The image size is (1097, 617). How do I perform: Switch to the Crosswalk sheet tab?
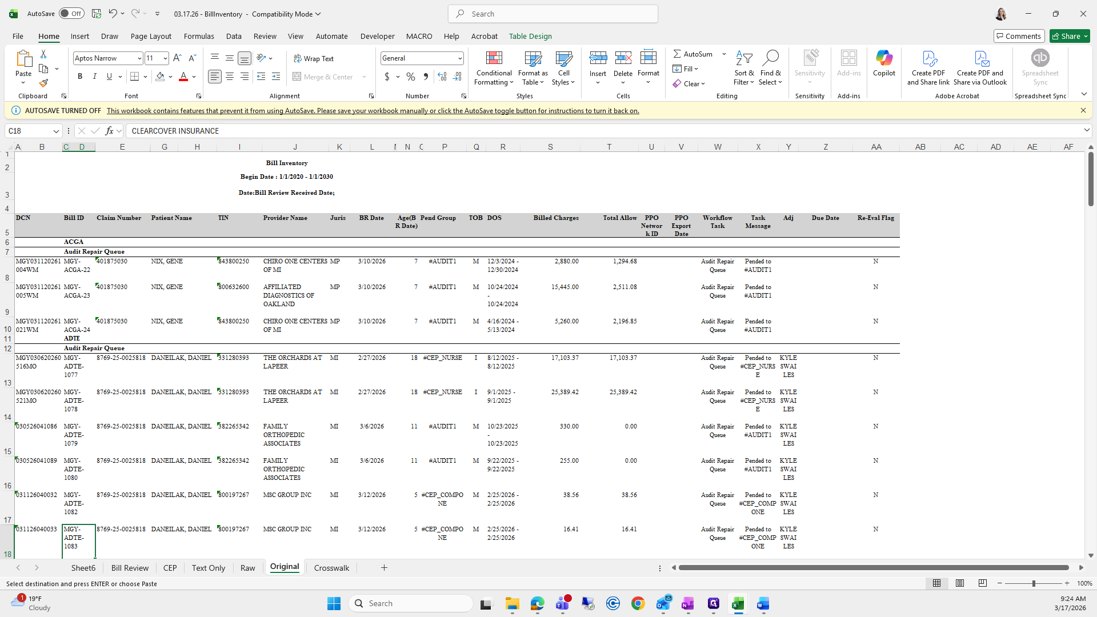(x=331, y=568)
